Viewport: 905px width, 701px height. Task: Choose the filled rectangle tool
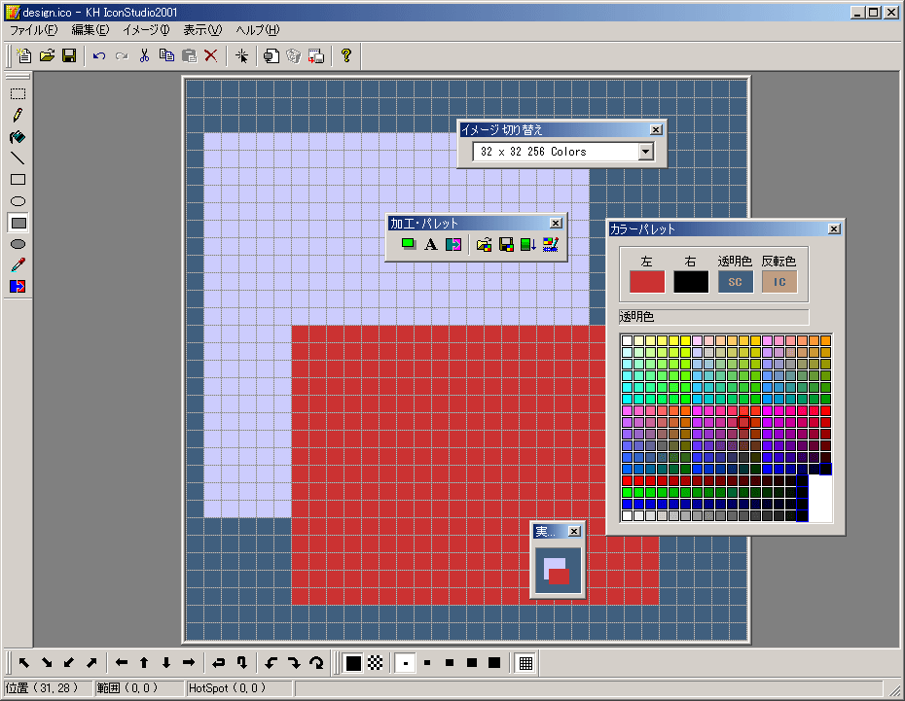click(18, 223)
